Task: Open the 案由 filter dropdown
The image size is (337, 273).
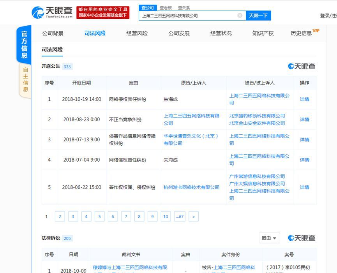Action: tap(269, 238)
